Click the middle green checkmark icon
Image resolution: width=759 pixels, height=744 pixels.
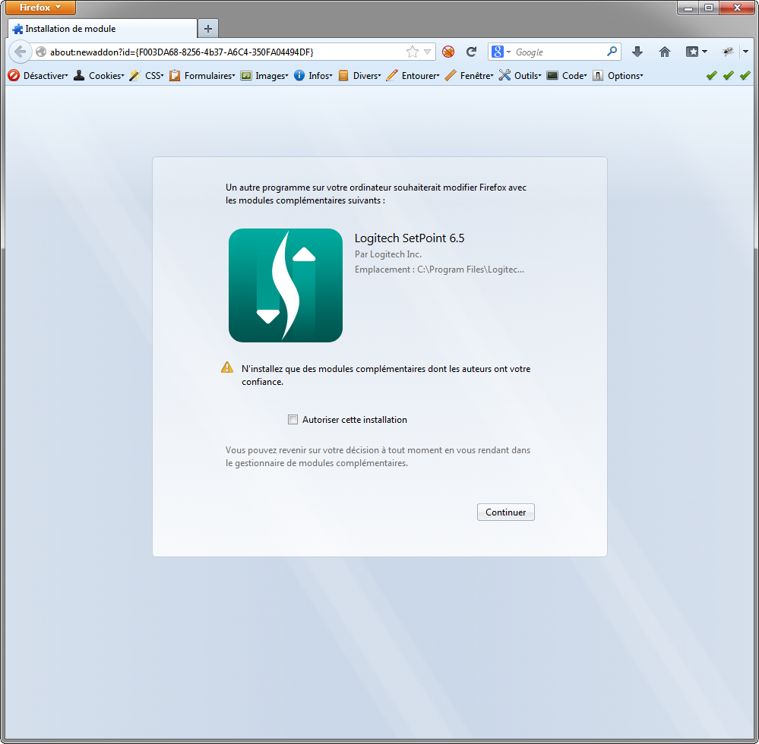[x=729, y=75]
